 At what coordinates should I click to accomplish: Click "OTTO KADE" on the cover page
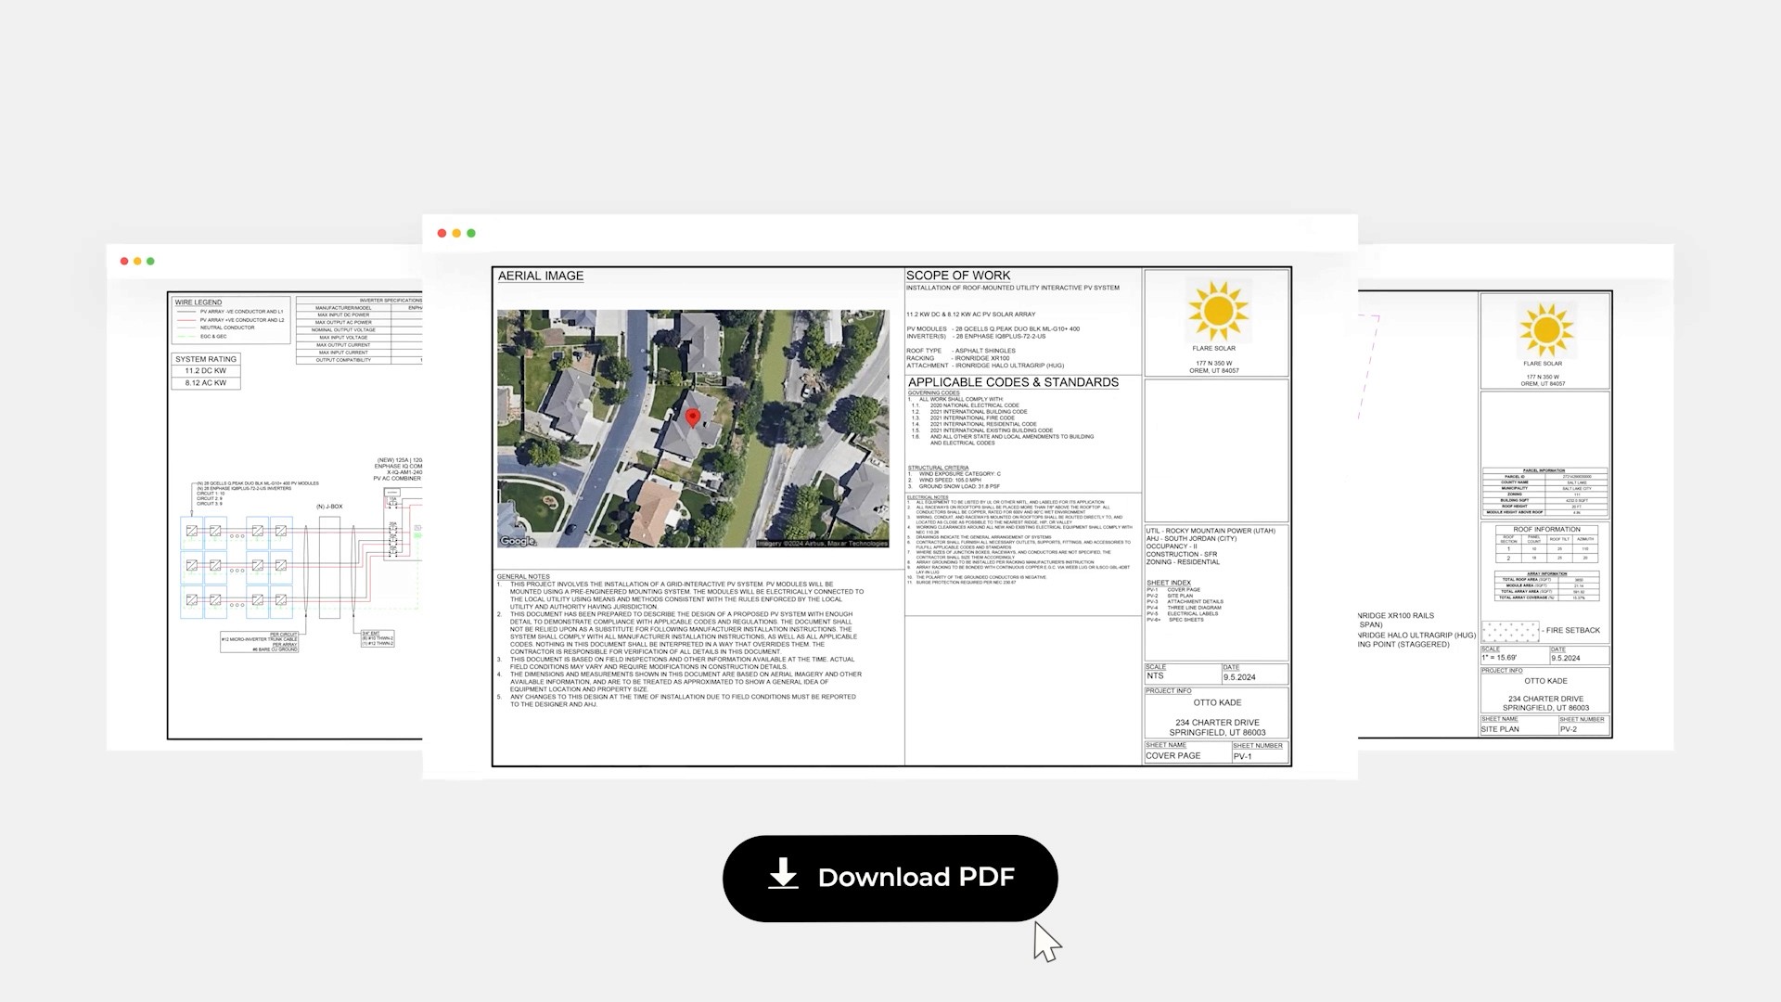1217,702
